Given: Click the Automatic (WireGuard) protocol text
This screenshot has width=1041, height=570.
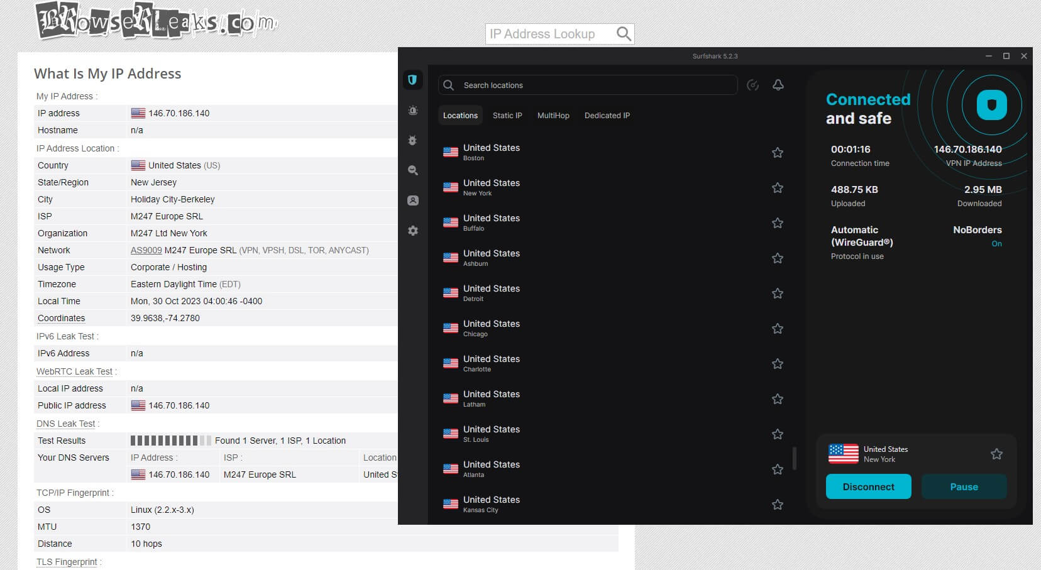Looking at the screenshot, I should pos(862,236).
